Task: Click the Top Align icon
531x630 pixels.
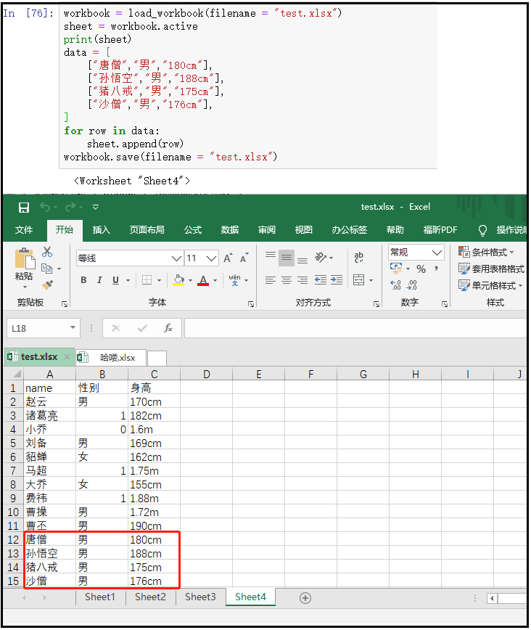Action: 271,256
